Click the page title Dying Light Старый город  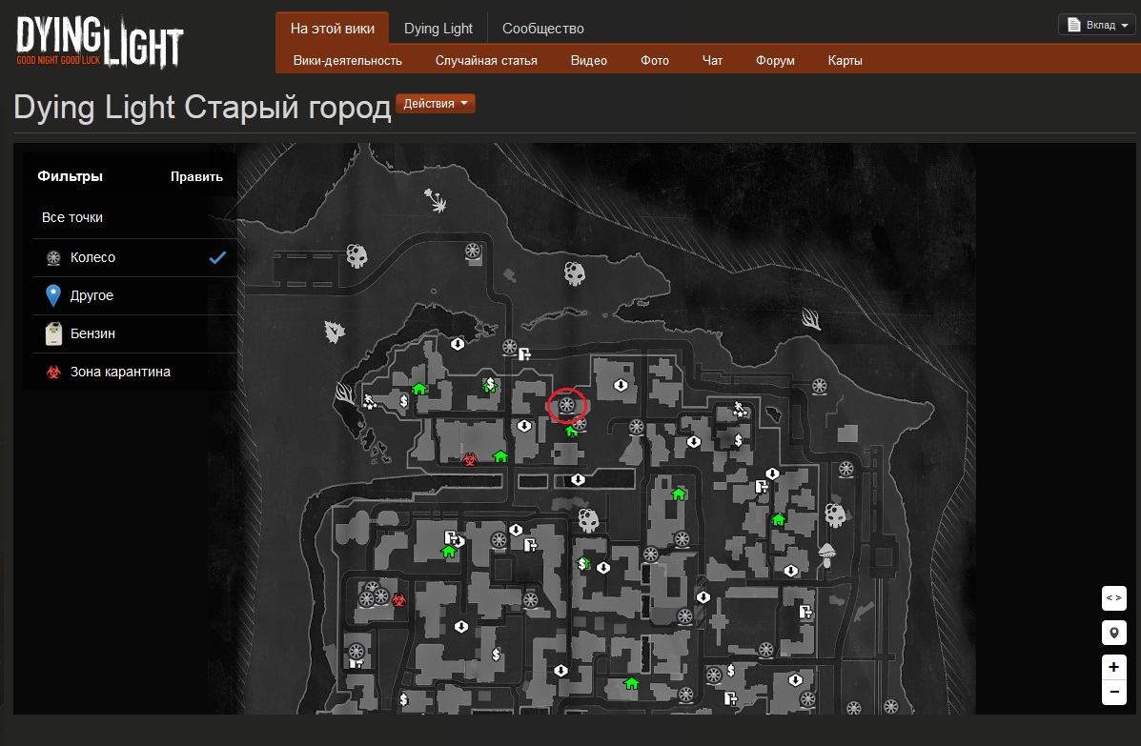click(202, 108)
